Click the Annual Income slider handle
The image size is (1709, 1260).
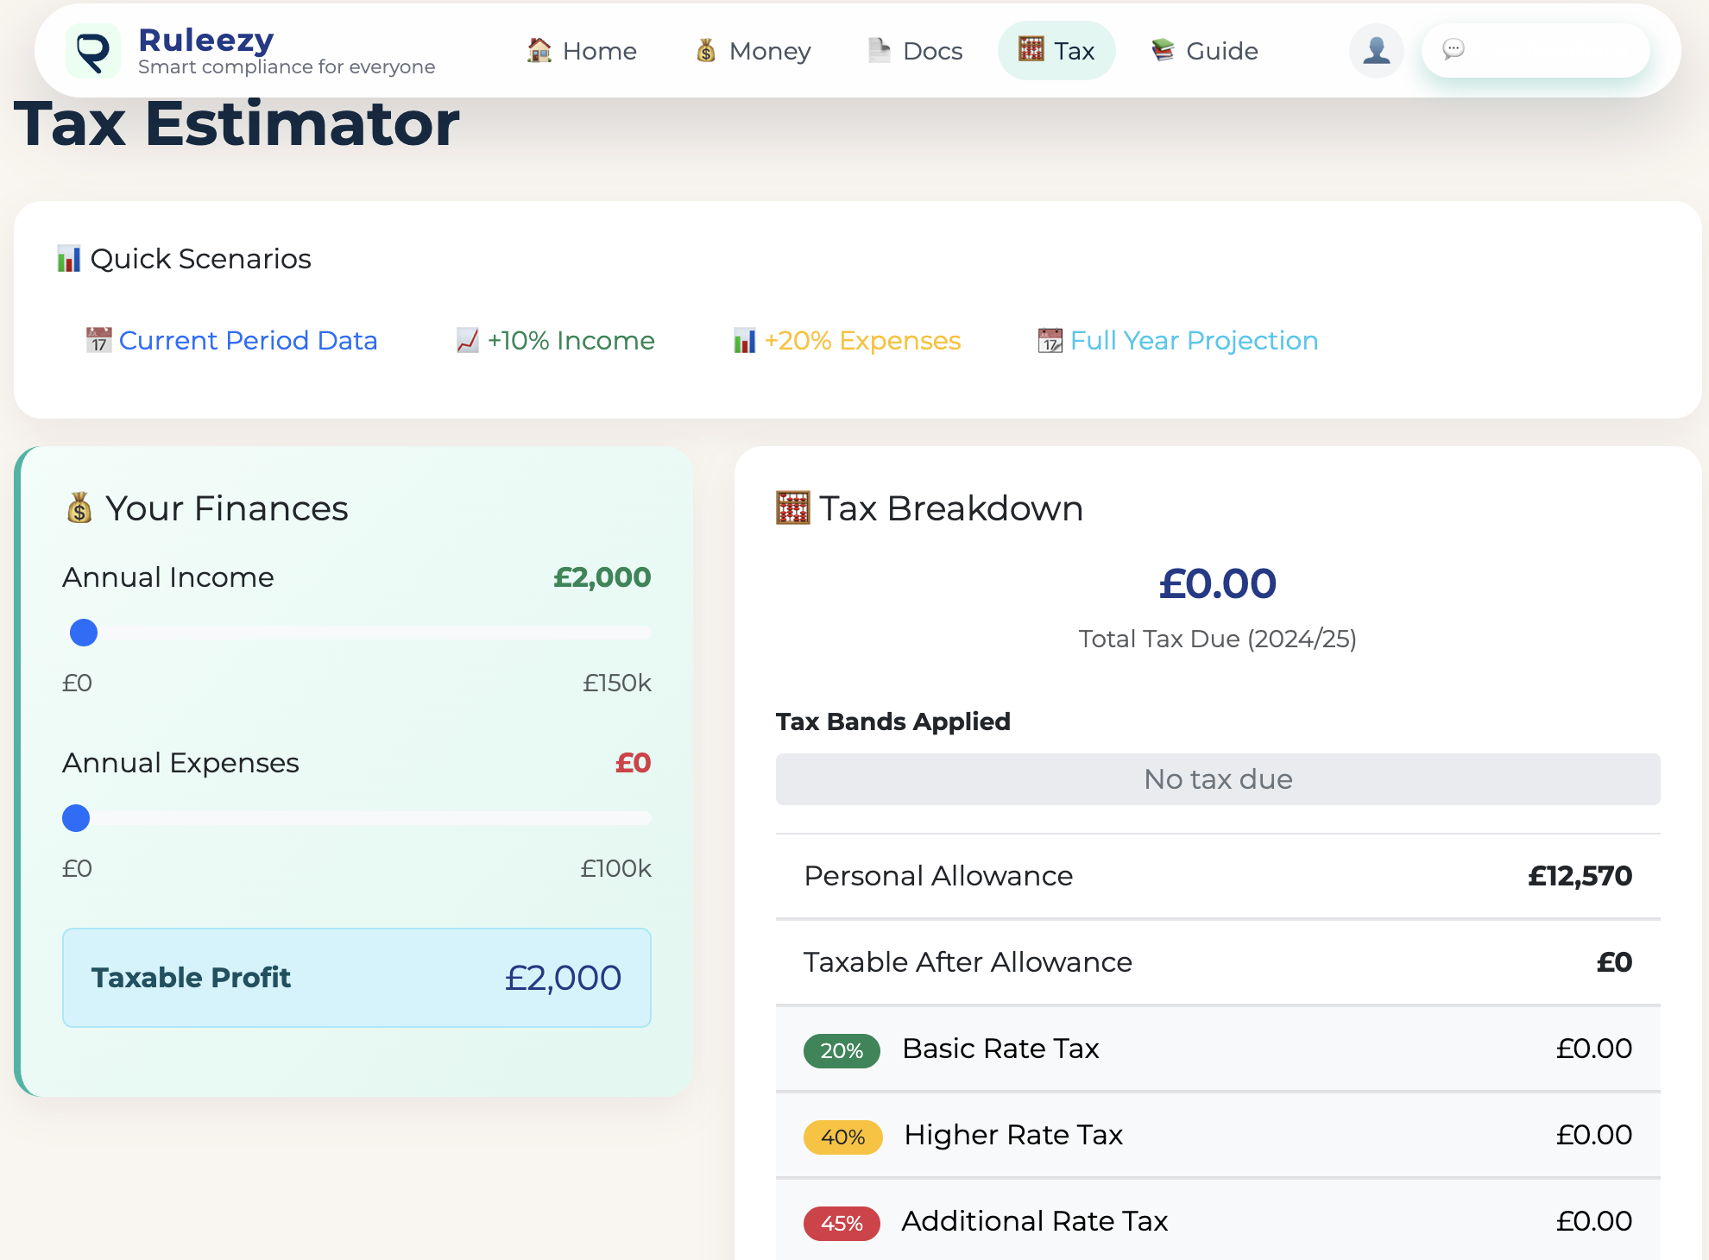(x=83, y=633)
